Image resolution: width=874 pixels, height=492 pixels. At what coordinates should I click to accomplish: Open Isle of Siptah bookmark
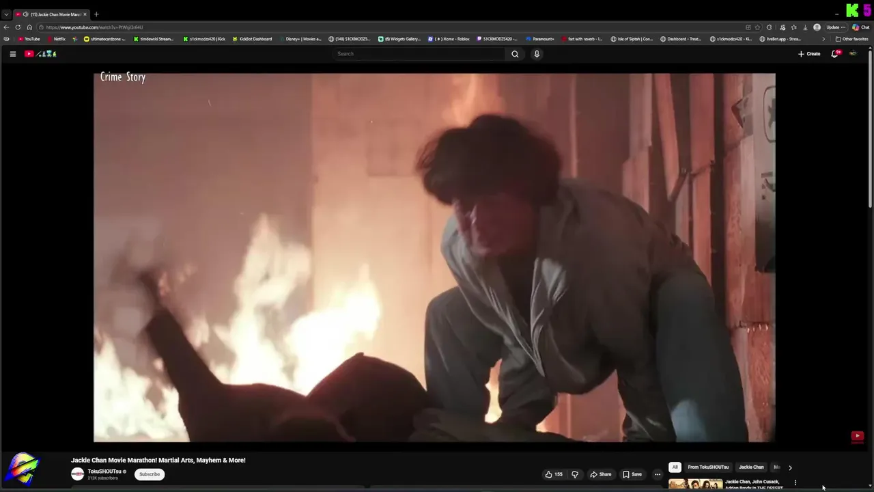(632, 39)
